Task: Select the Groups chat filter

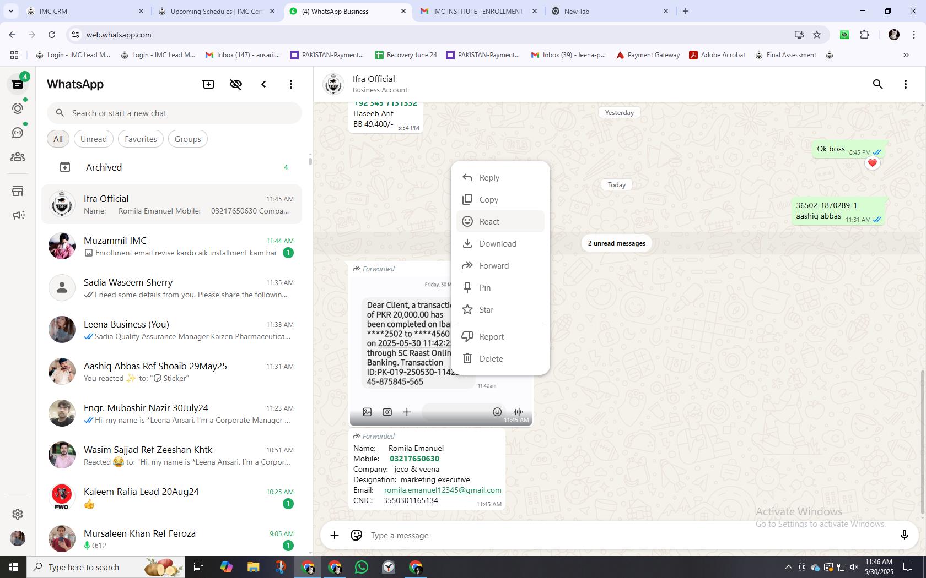Action: [188, 139]
